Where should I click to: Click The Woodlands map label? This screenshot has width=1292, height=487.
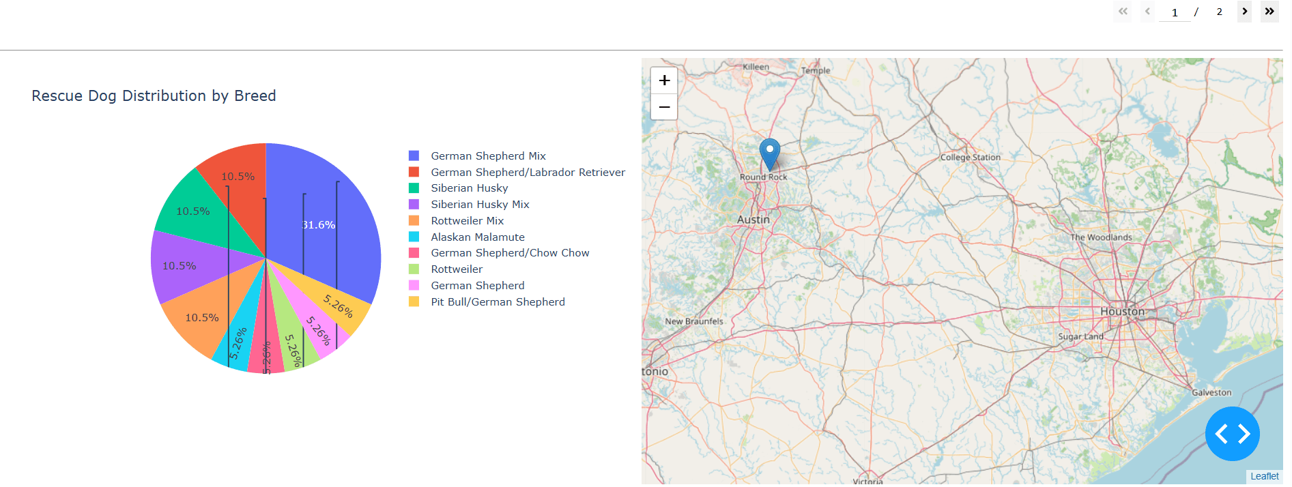pyautogui.click(x=1101, y=237)
